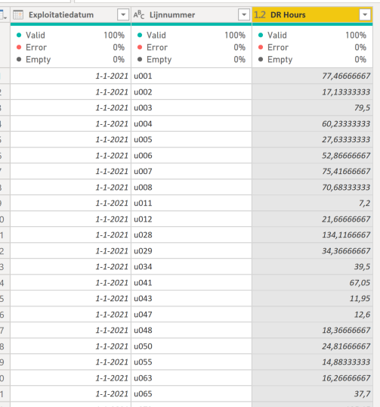This screenshot has width=380, height=407.
Task: Select DR Hours value 34,36666667
Action: (x=312, y=251)
